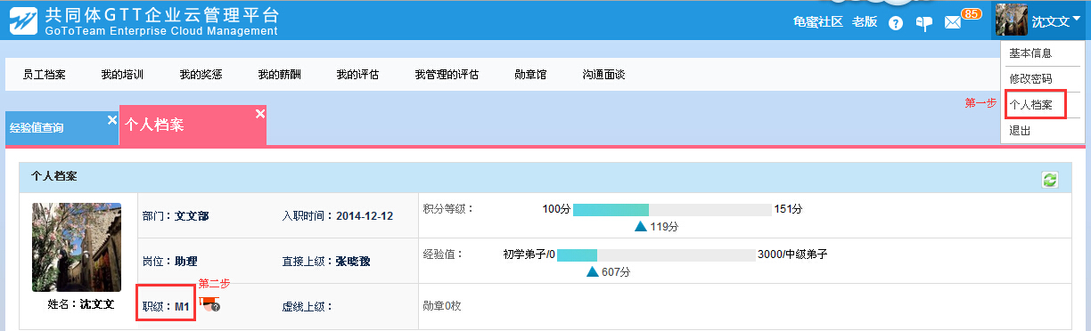The width and height of the screenshot is (1091, 331).
Task: Choose 退出 to log out
Action: 1020,131
